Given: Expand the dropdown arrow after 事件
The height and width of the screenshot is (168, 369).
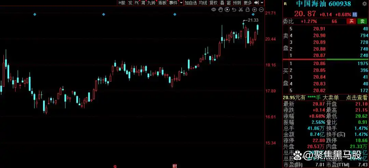Looking at the screenshot, I should (181, 3).
